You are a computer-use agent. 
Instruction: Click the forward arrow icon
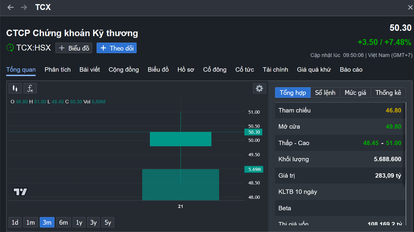(x=24, y=7)
